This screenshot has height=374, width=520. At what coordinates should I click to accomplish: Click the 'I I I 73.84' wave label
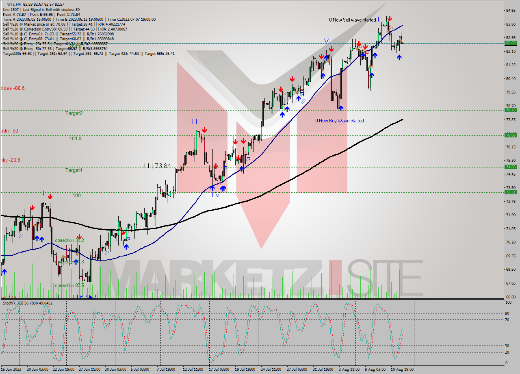158,166
